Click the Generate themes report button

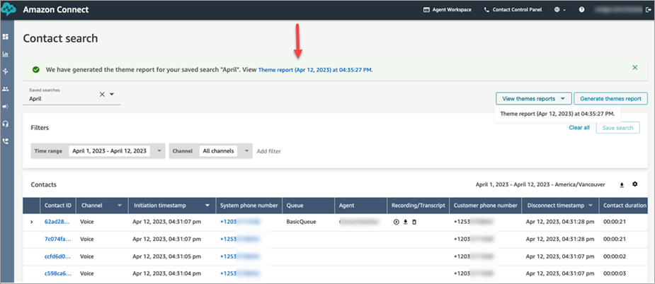[x=610, y=99]
